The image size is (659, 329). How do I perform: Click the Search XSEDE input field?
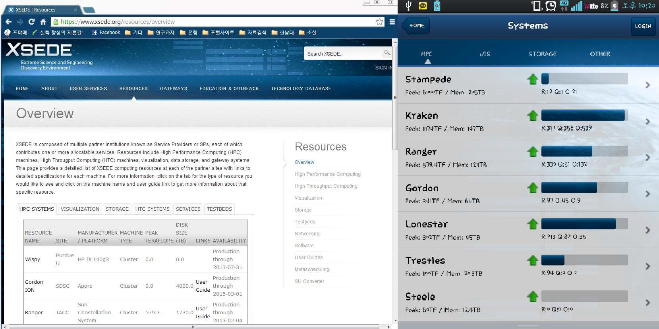click(343, 54)
